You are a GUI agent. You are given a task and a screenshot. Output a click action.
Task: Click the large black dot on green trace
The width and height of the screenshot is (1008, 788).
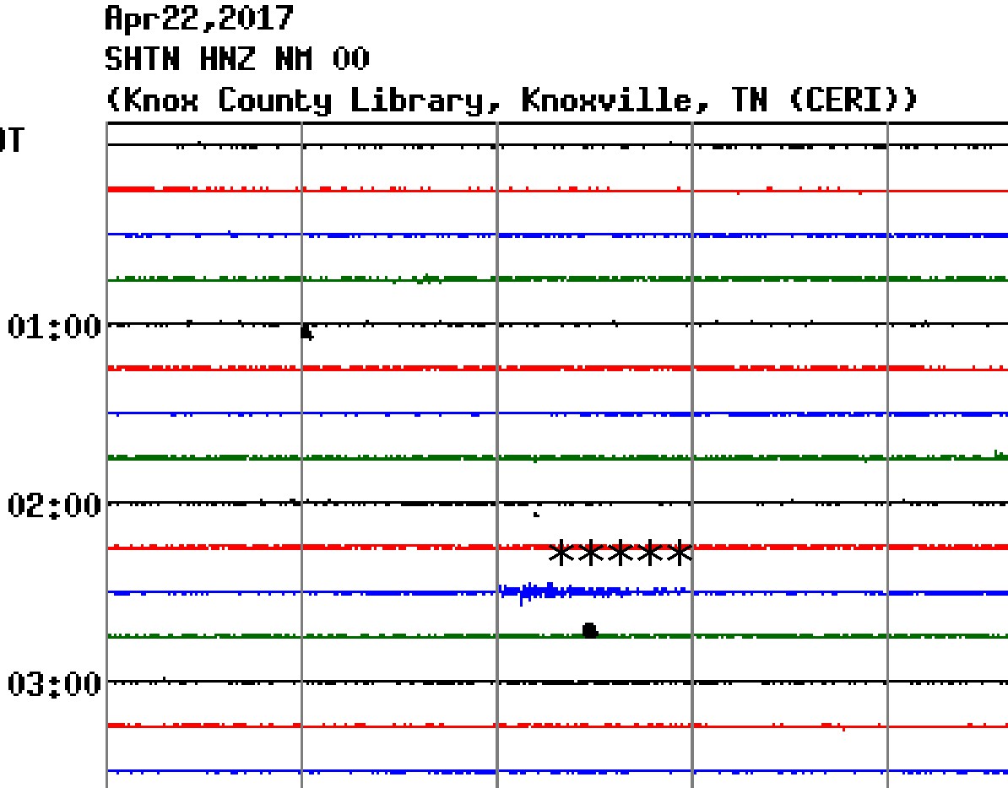pos(590,630)
